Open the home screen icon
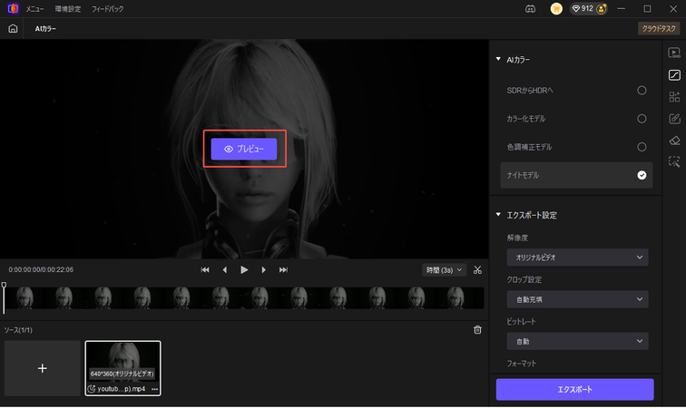686x408 pixels. [13, 28]
